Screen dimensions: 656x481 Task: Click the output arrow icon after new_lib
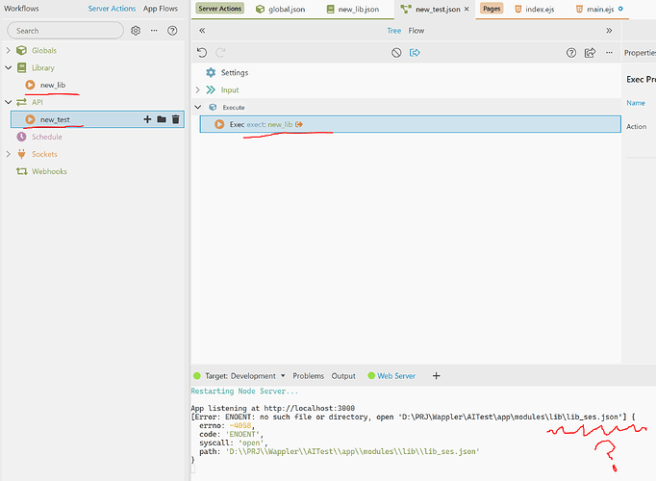299,124
